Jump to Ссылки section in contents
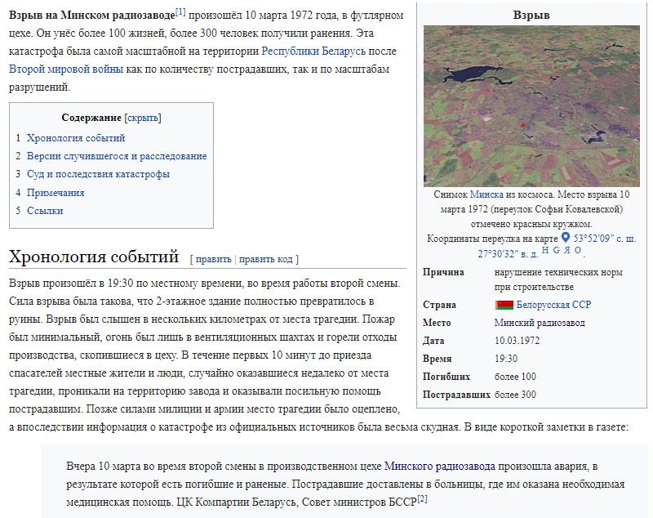Screen dimensions: 653x518 [x=45, y=211]
